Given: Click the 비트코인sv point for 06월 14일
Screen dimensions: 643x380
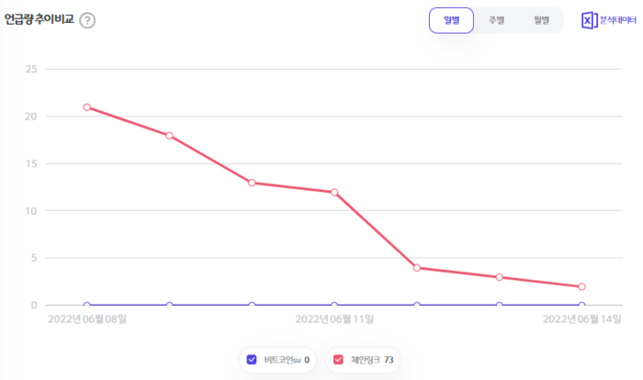Looking at the screenshot, I should pos(581,305).
